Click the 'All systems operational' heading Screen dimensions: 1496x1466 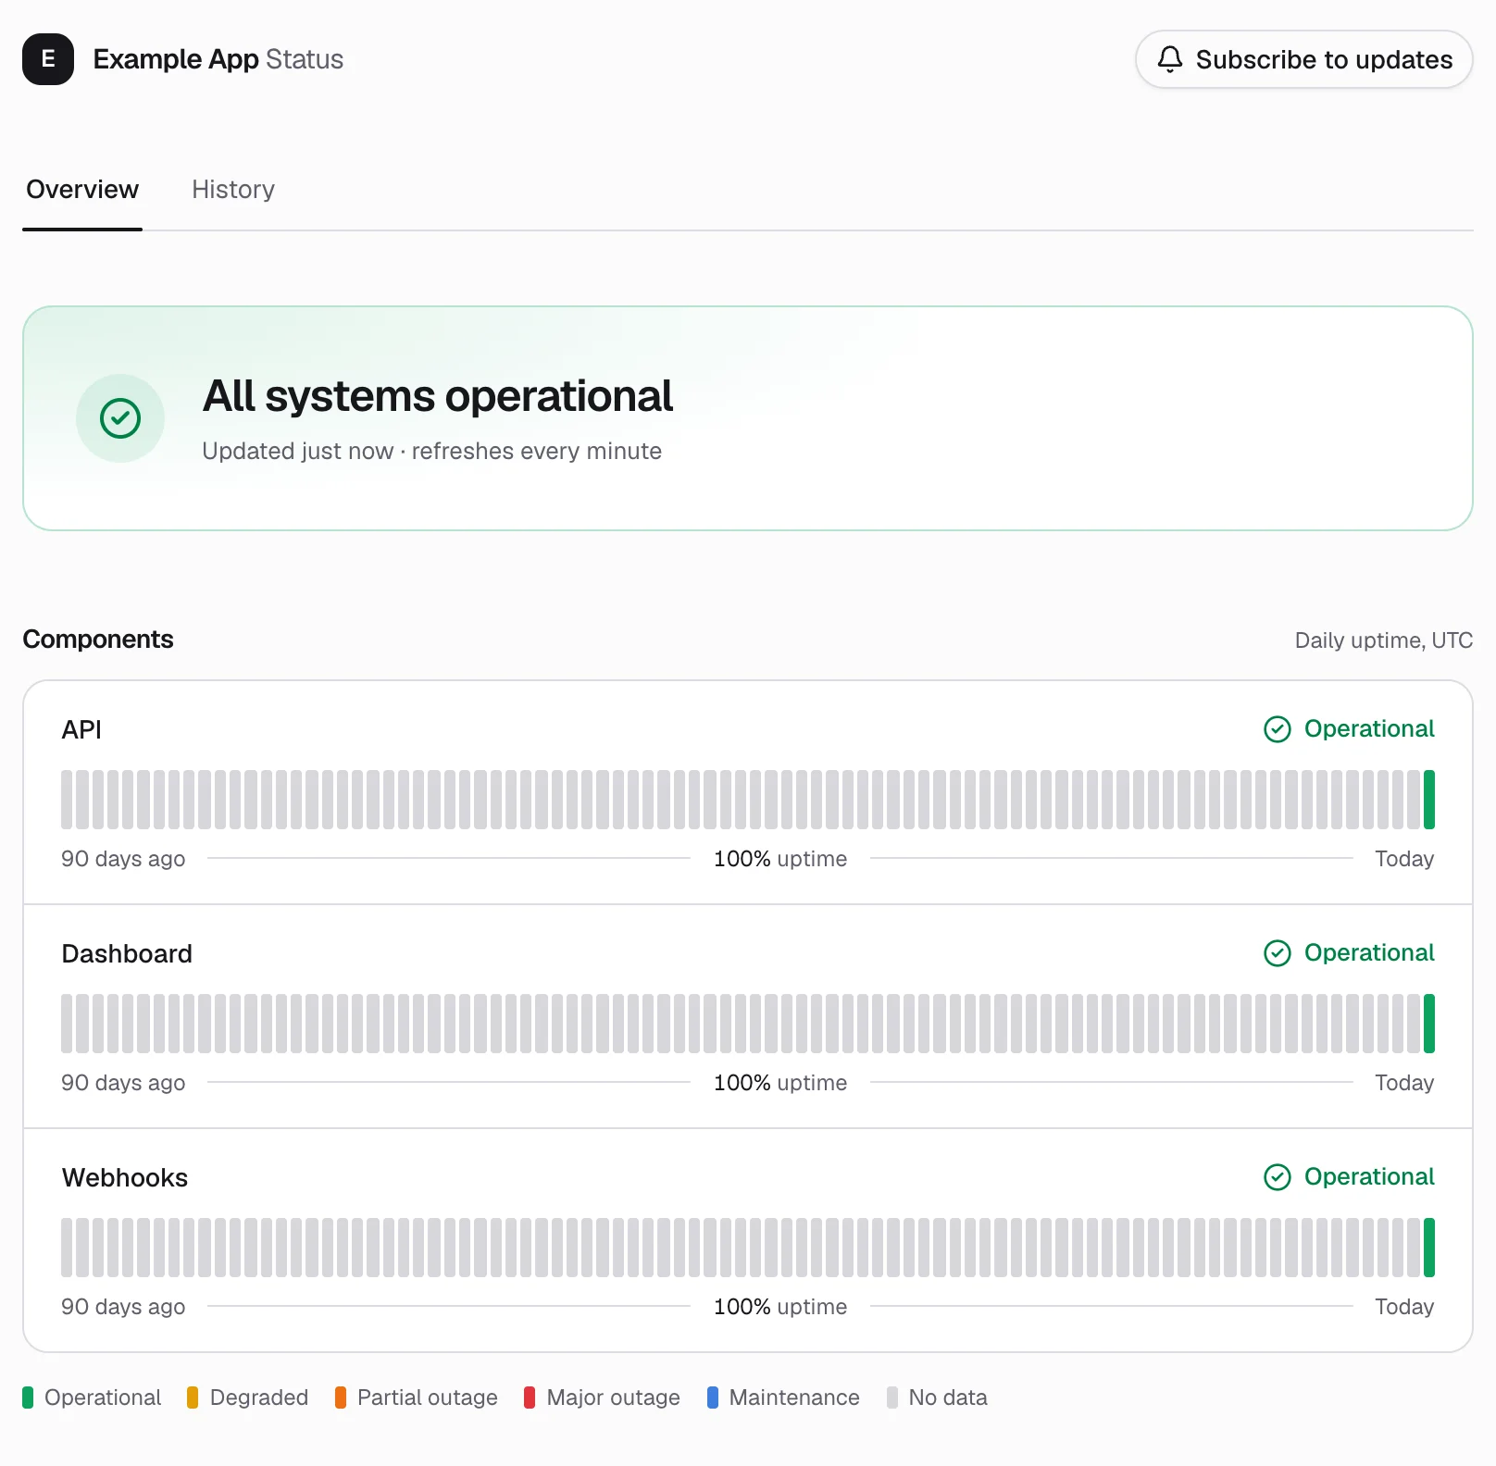438,396
